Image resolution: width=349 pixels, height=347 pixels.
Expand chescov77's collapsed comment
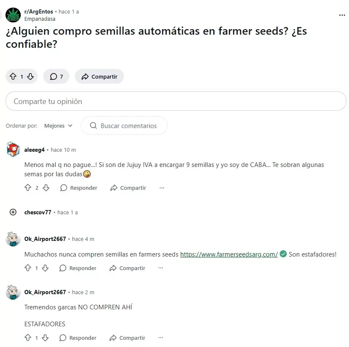click(x=13, y=212)
